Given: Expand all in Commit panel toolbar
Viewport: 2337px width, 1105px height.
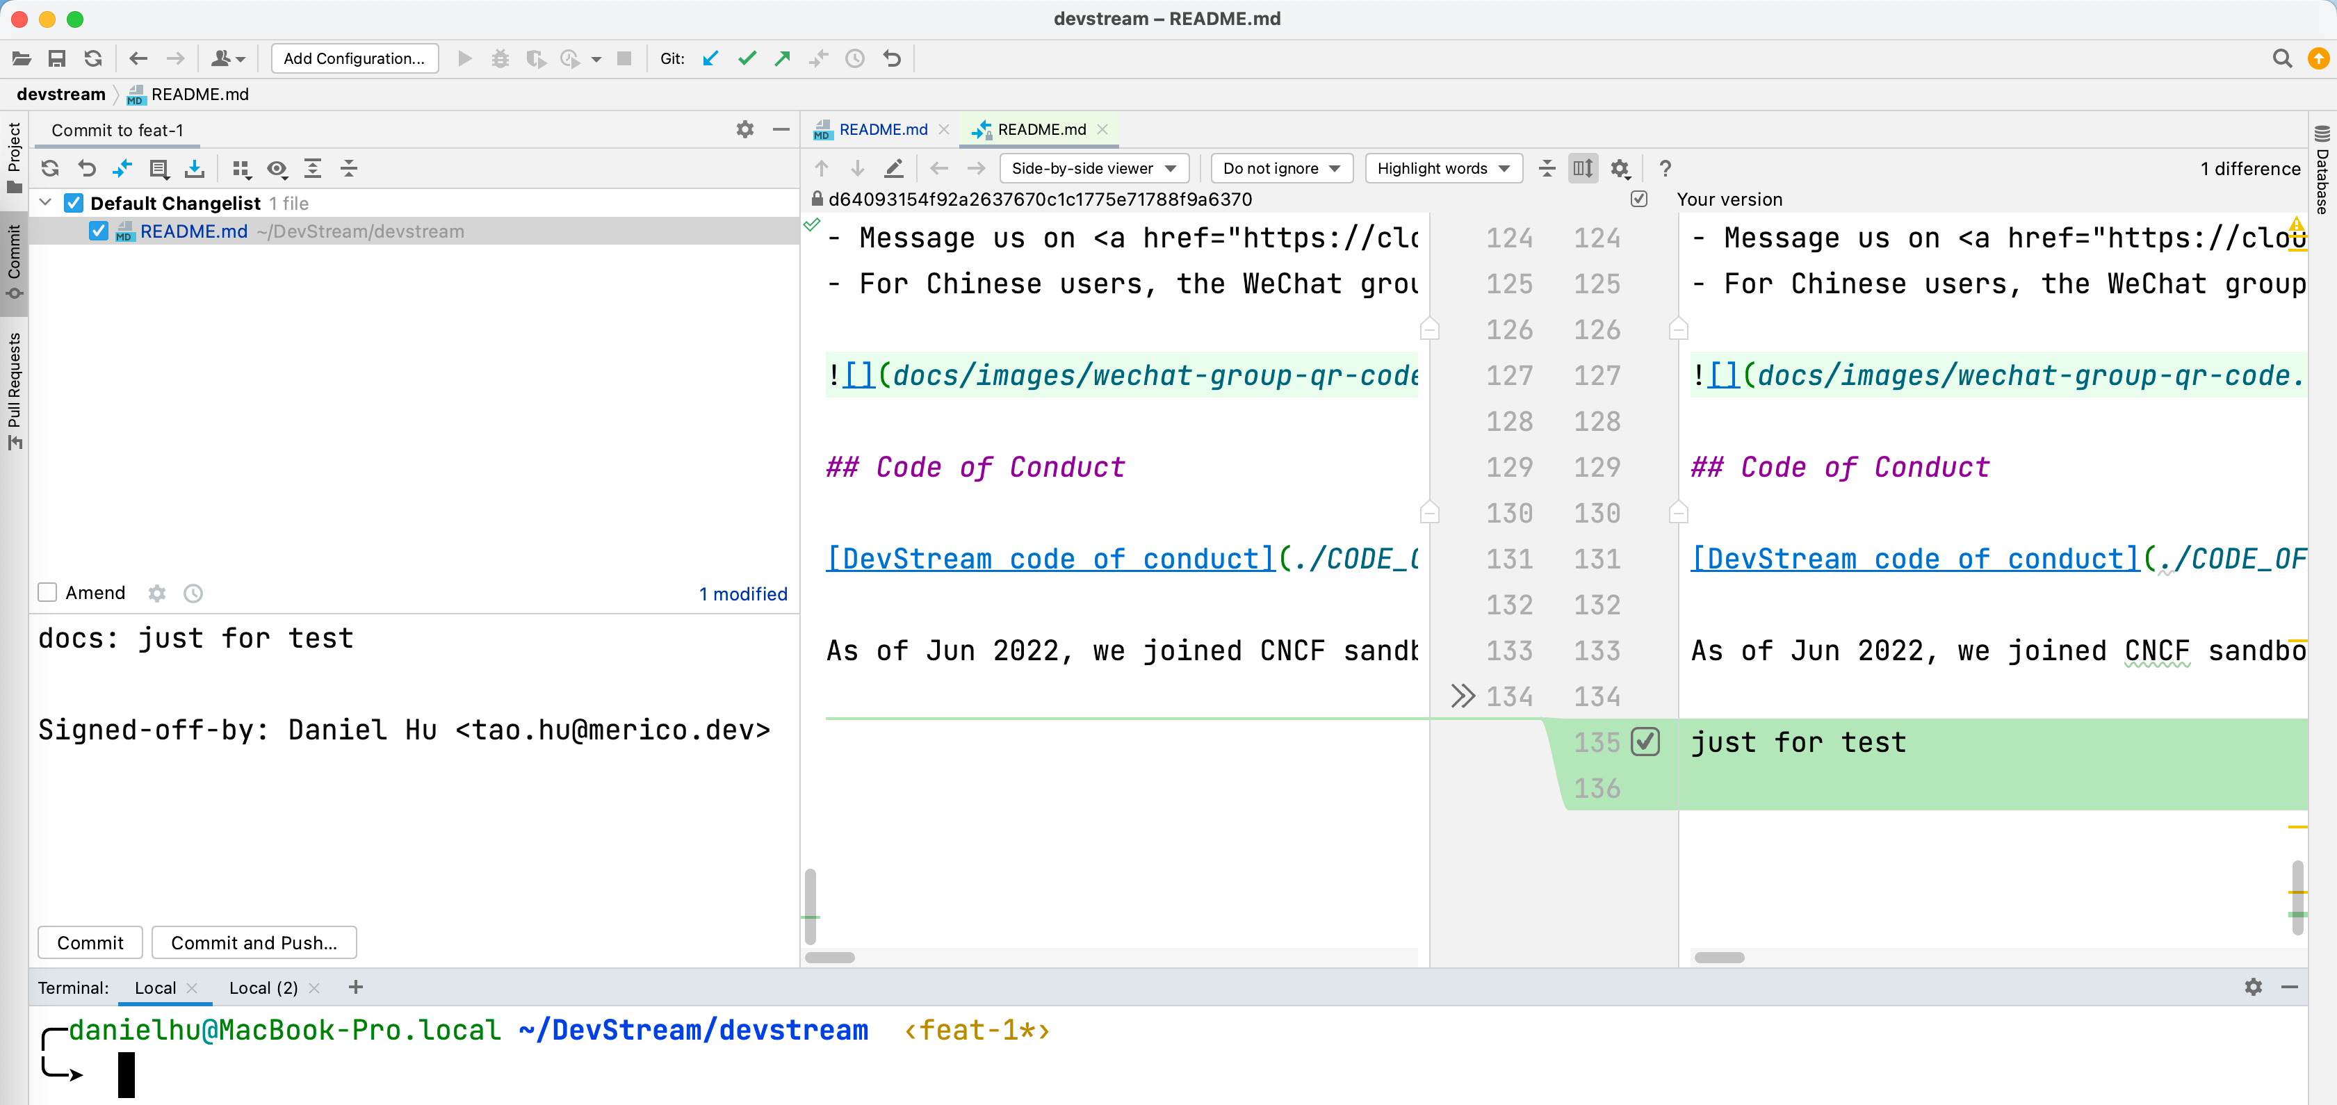Looking at the screenshot, I should tap(313, 169).
